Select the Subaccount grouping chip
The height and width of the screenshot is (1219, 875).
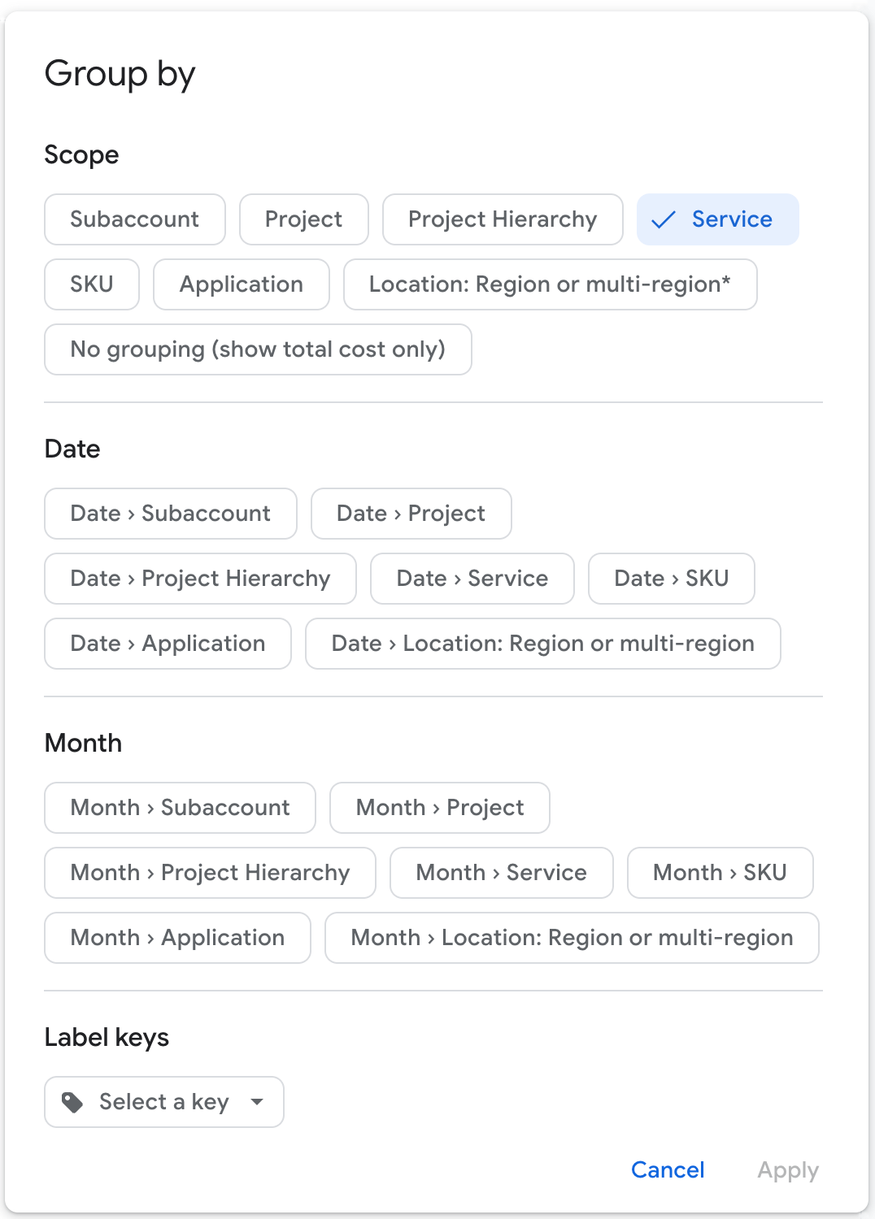(134, 219)
